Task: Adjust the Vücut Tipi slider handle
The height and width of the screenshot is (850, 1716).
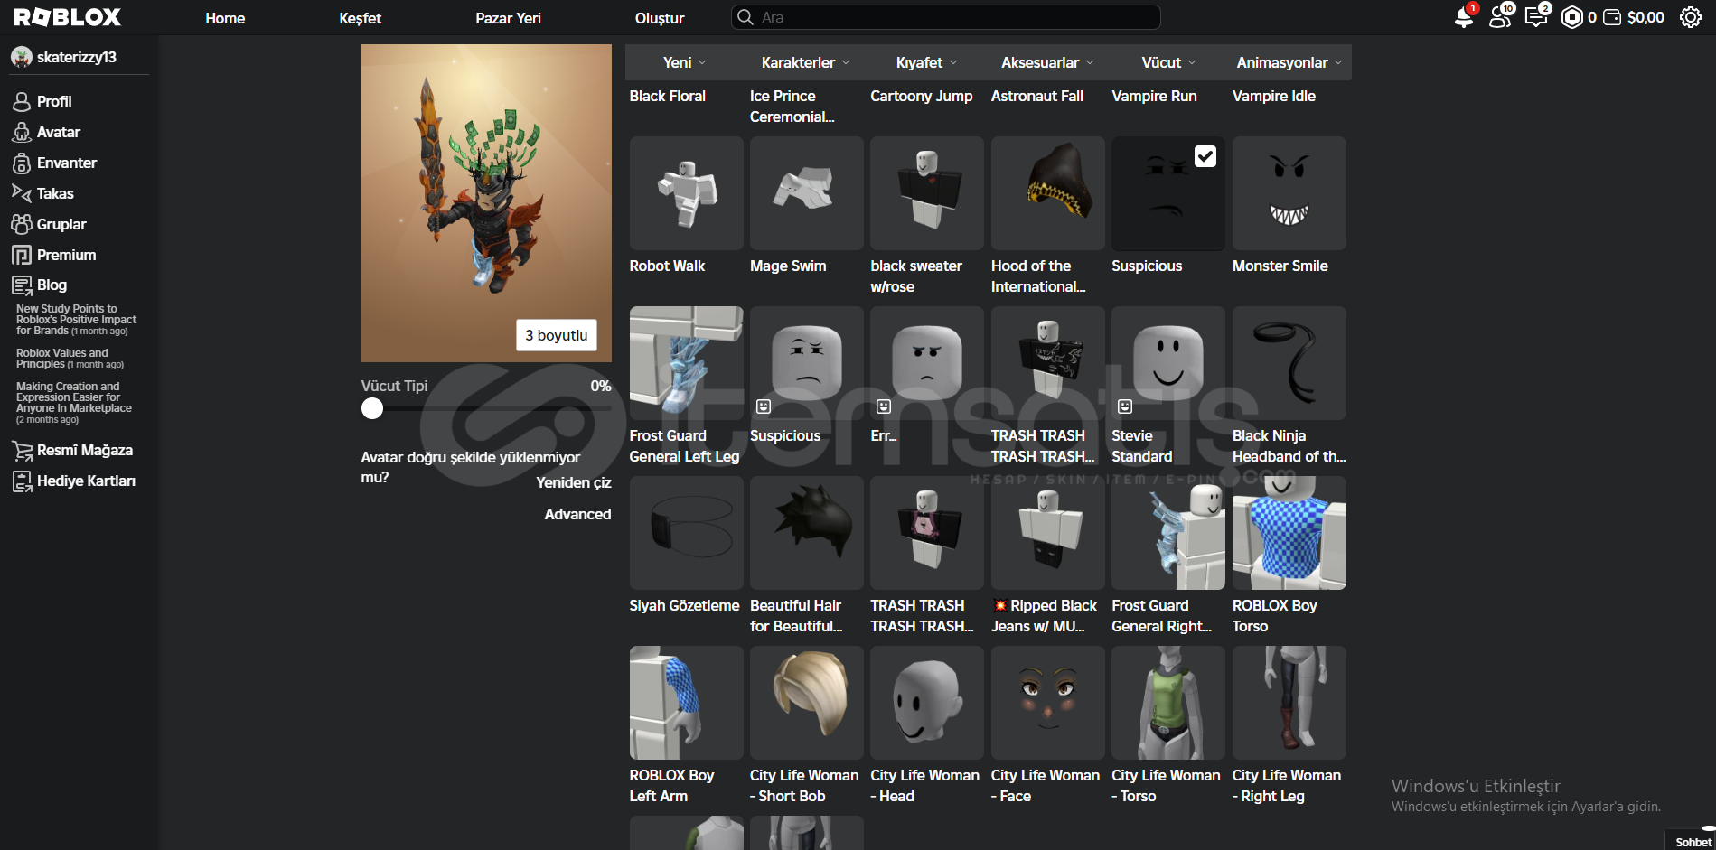Action: (x=372, y=408)
